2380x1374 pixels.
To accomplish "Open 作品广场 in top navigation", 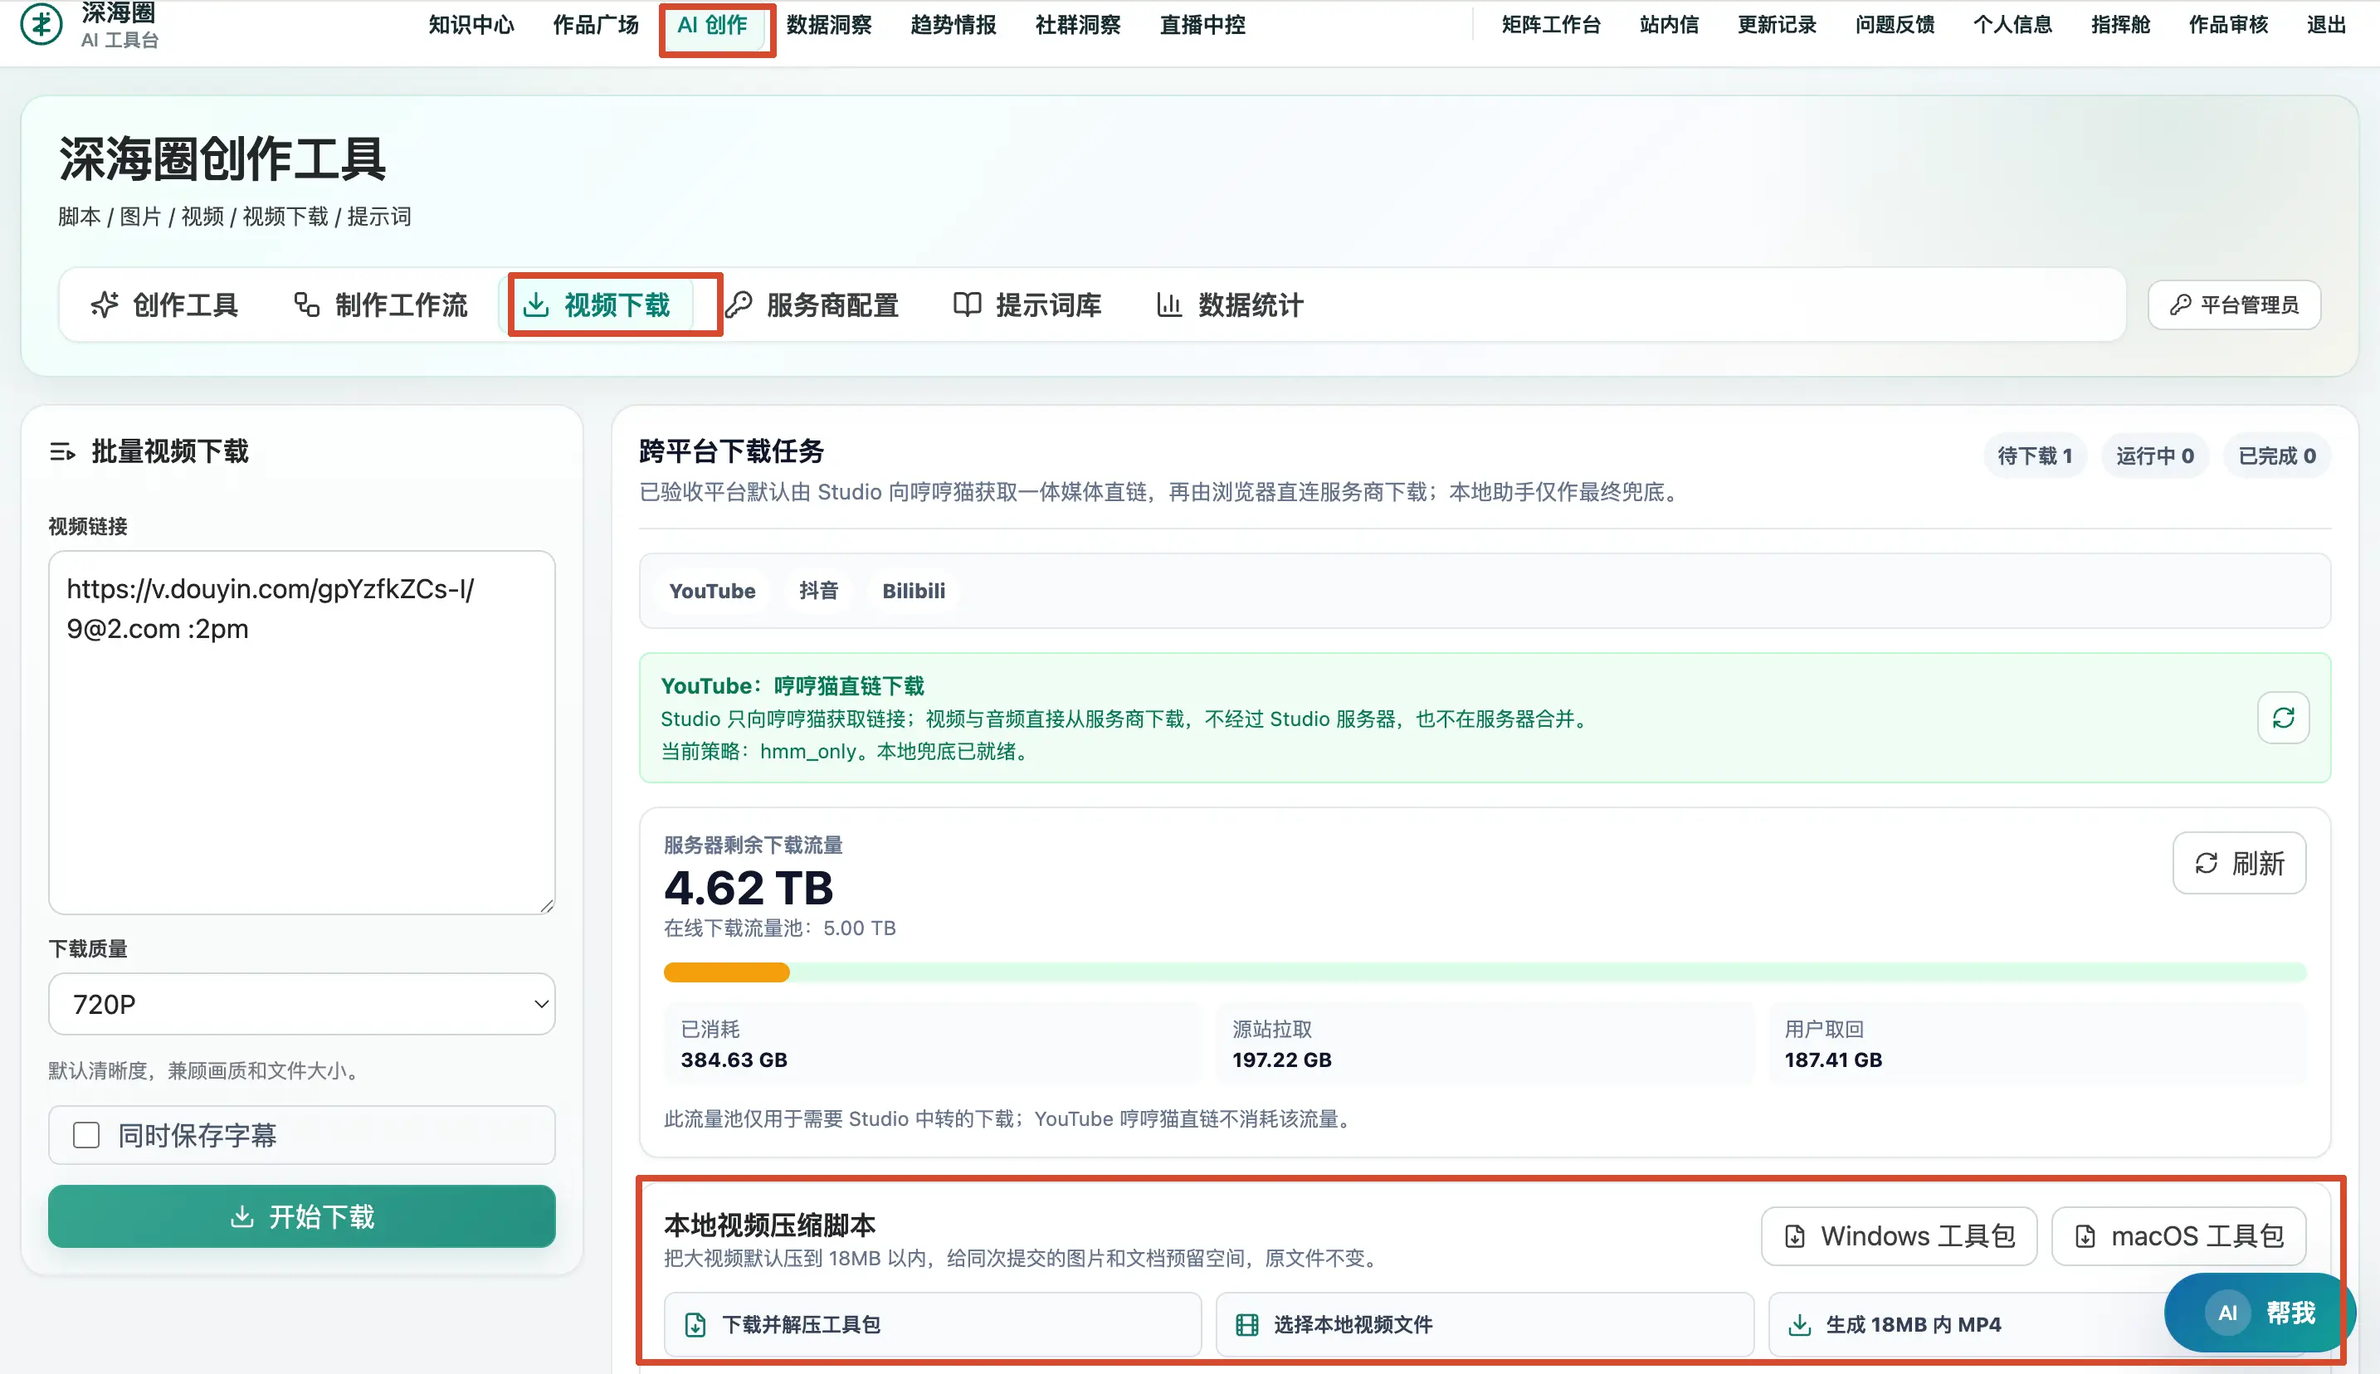I will (x=596, y=25).
